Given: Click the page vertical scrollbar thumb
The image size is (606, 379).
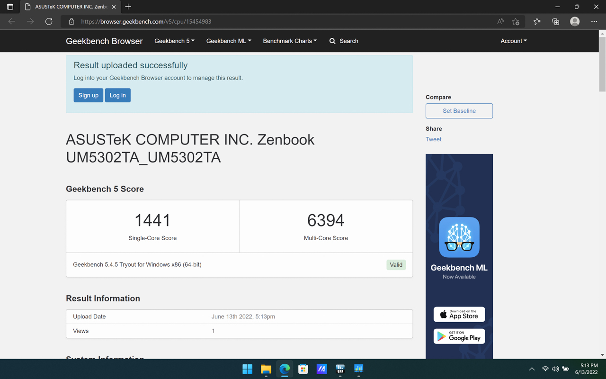Looking at the screenshot, I should click(602, 64).
